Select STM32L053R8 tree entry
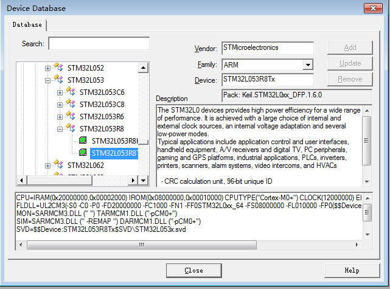This screenshot has width=390, height=289. click(x=102, y=129)
